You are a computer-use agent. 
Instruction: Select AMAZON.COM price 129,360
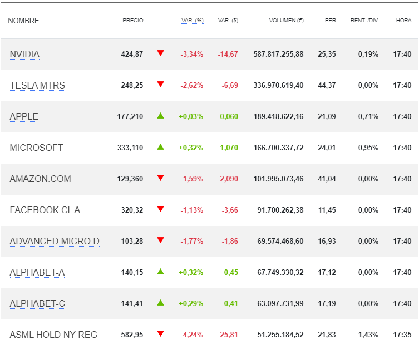point(130,179)
